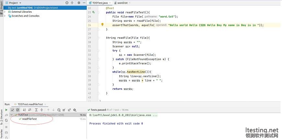Viewport: 282px width, 140px height.
Task: Expand Scratches and Consoles node
Action: 5,16
